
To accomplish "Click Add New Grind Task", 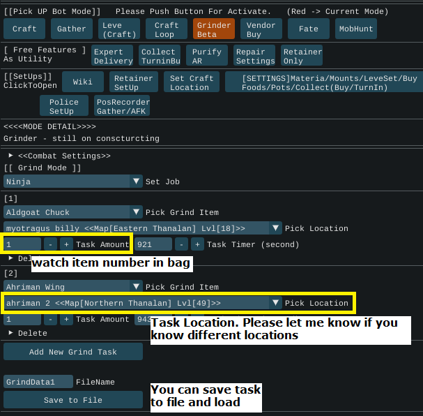I will [73, 352].
